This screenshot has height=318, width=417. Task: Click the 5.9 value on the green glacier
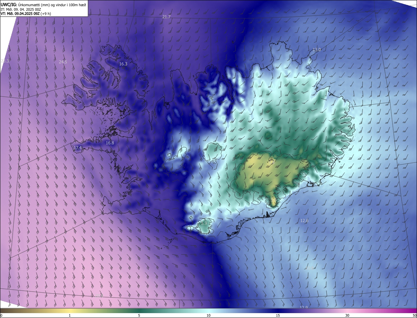(204, 223)
